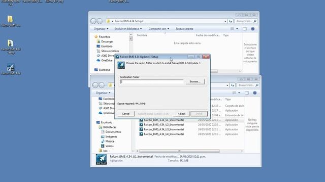Viewport: 325px width, 182px height.
Task: Sort by Tipo column in lower window
Action: click(228, 99)
